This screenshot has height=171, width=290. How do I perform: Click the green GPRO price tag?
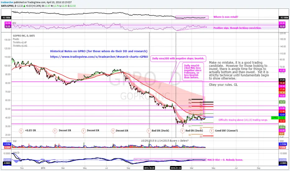[x=275, y=118]
